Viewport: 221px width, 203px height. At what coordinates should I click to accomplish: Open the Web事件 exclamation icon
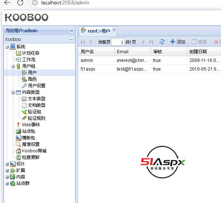[x=18, y=124]
